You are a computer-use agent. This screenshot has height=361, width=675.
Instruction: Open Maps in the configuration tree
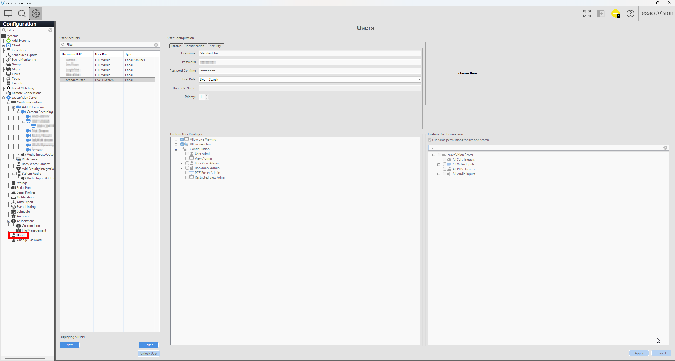tap(16, 69)
